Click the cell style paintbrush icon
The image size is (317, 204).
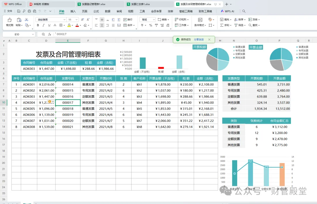tap(210, 20)
